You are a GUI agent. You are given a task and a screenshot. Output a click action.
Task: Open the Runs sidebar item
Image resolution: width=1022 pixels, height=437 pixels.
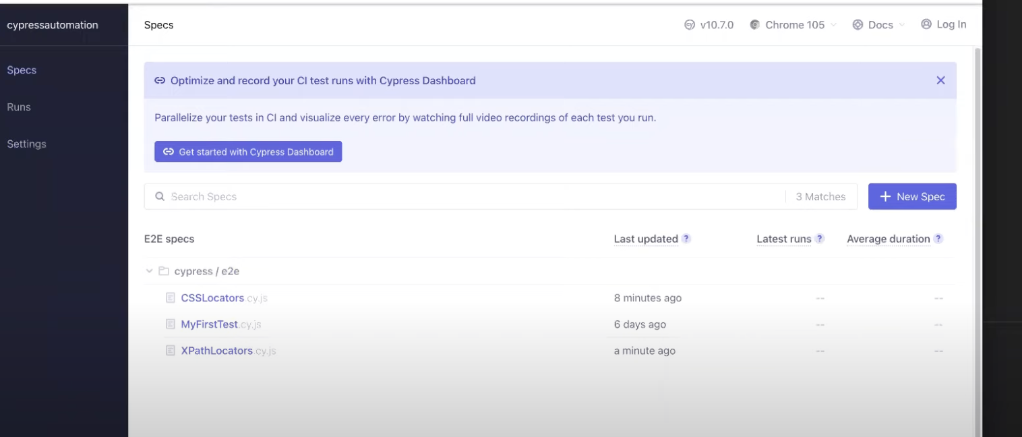click(x=19, y=107)
